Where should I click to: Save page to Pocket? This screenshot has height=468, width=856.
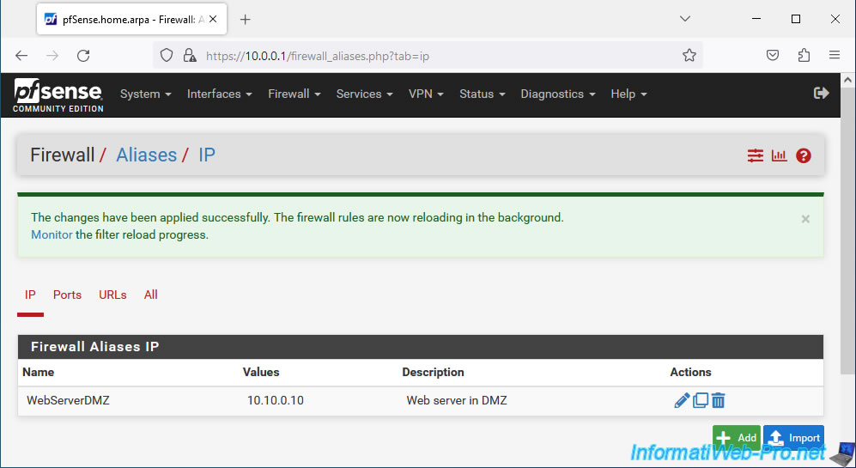tap(773, 55)
